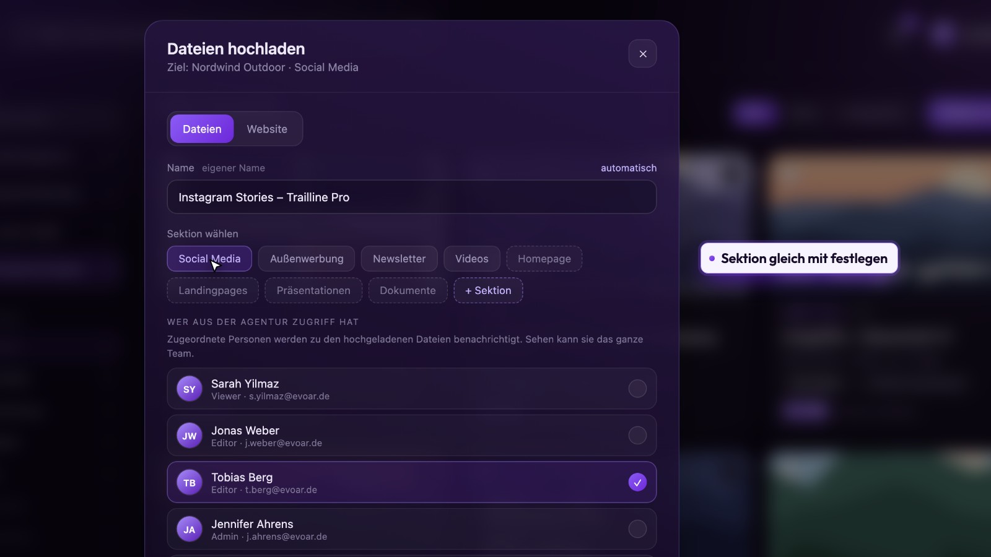The width and height of the screenshot is (991, 557).
Task: Edit the Instagram Stories name field
Action: pos(412,197)
